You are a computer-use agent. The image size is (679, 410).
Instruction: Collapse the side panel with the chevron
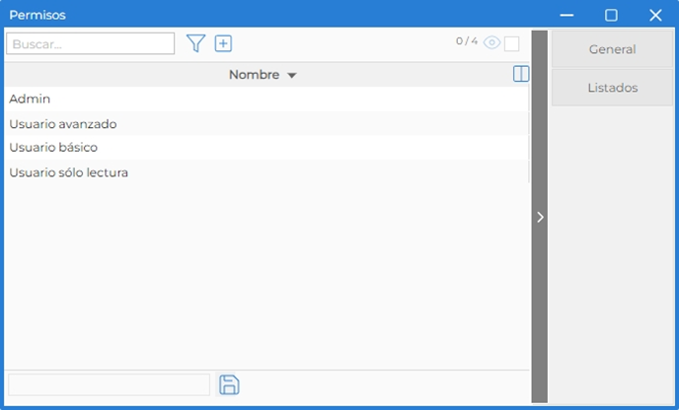pyautogui.click(x=540, y=217)
